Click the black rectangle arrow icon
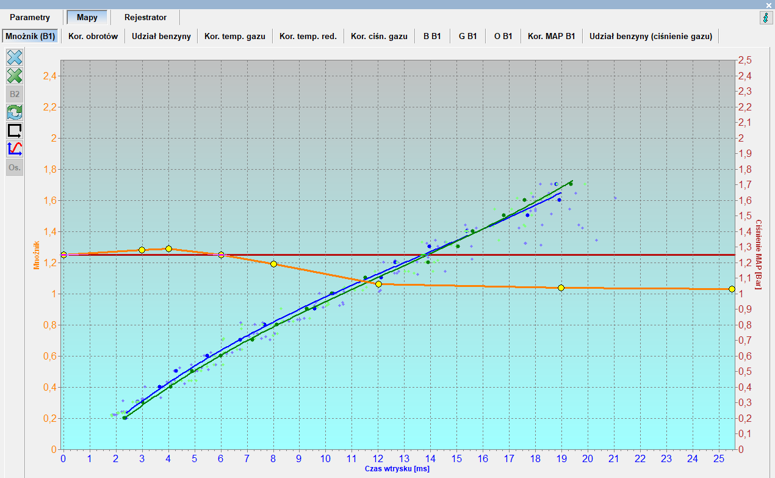This screenshot has width=775, height=478. click(15, 131)
